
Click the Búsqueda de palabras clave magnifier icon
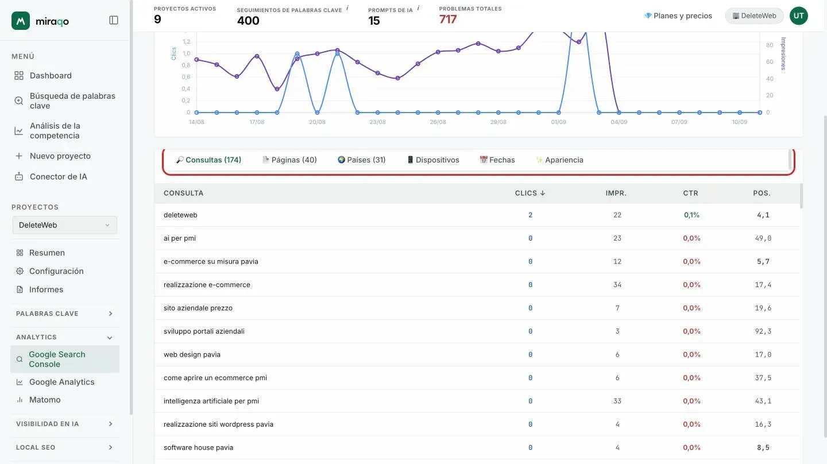click(19, 101)
